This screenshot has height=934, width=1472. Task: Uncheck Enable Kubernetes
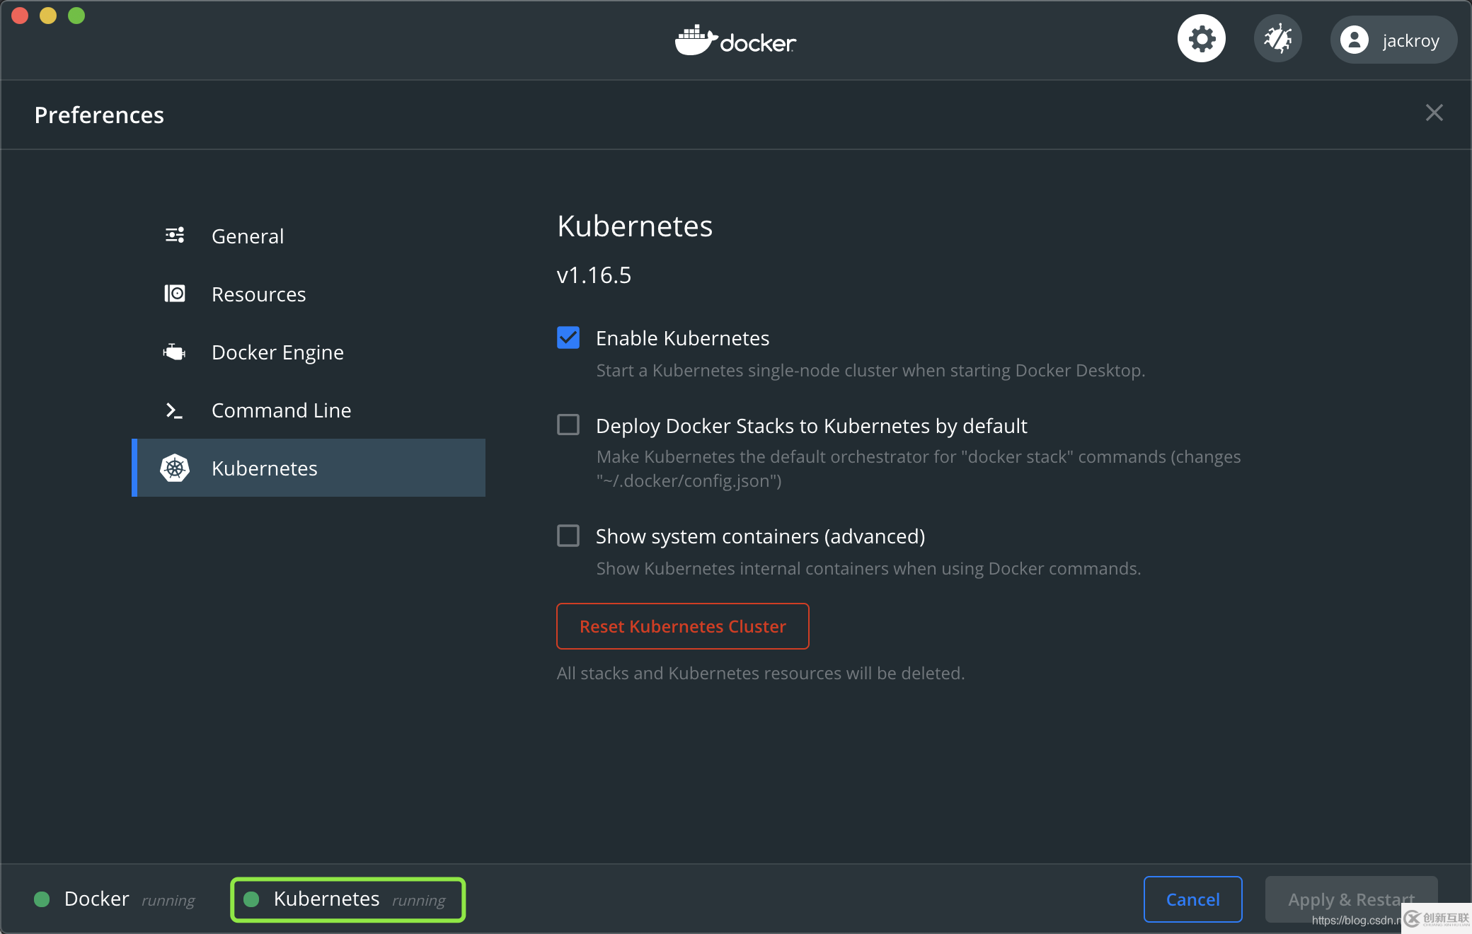568,338
